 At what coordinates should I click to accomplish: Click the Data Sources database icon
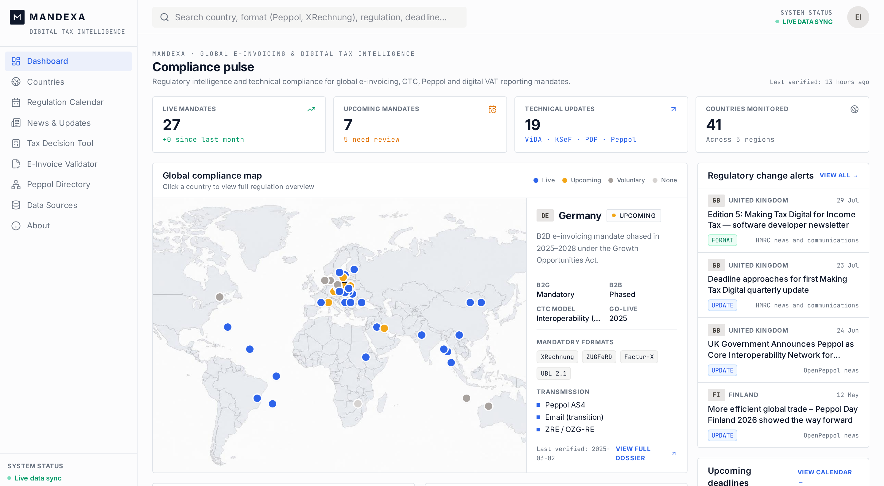click(x=16, y=205)
